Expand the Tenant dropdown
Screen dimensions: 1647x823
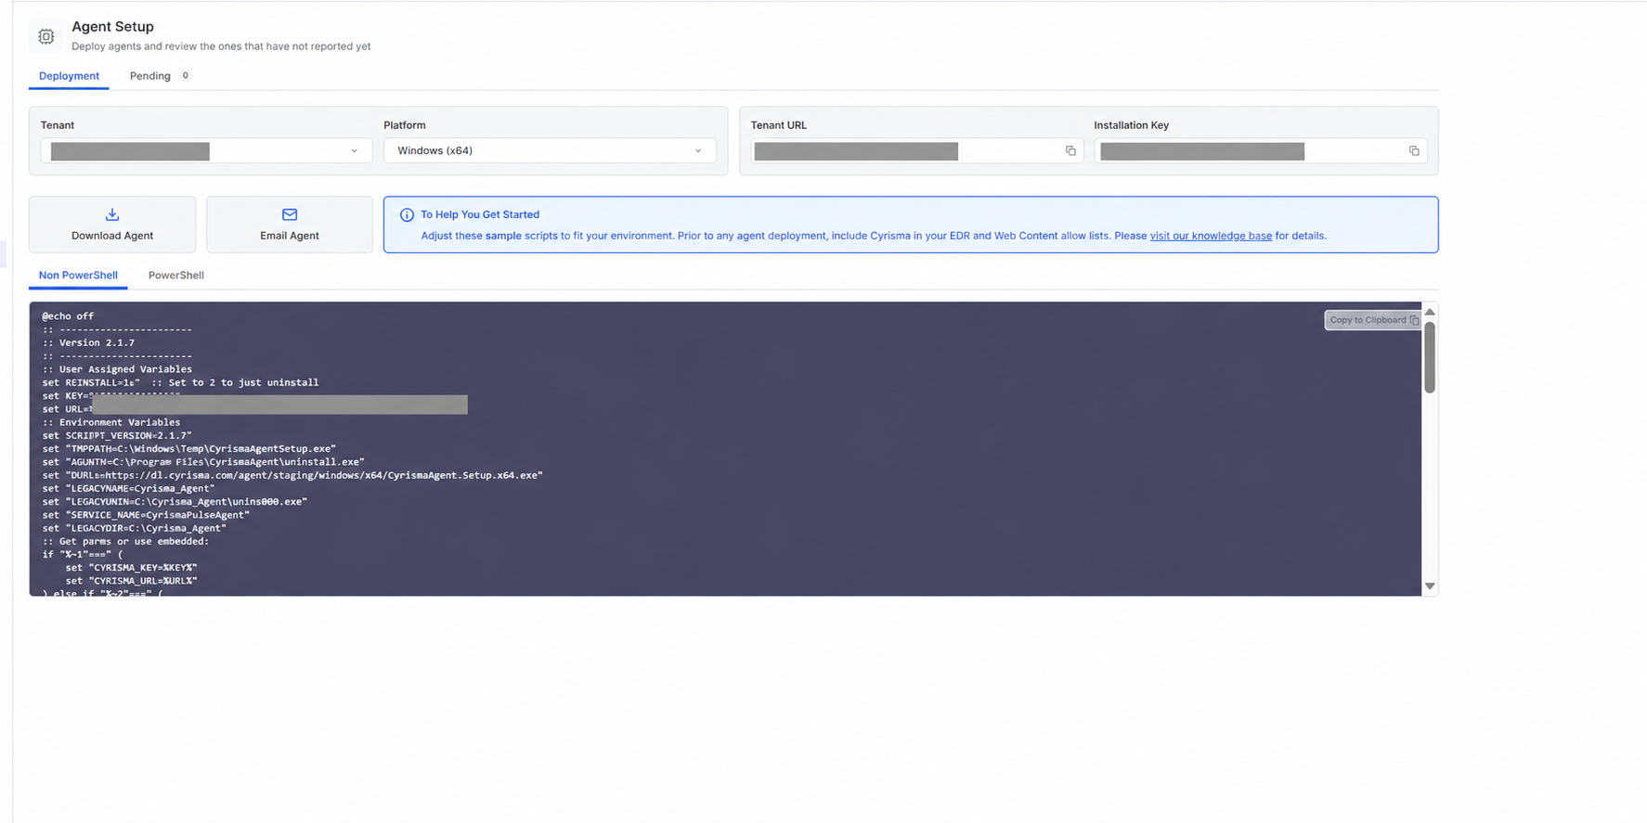(206, 151)
